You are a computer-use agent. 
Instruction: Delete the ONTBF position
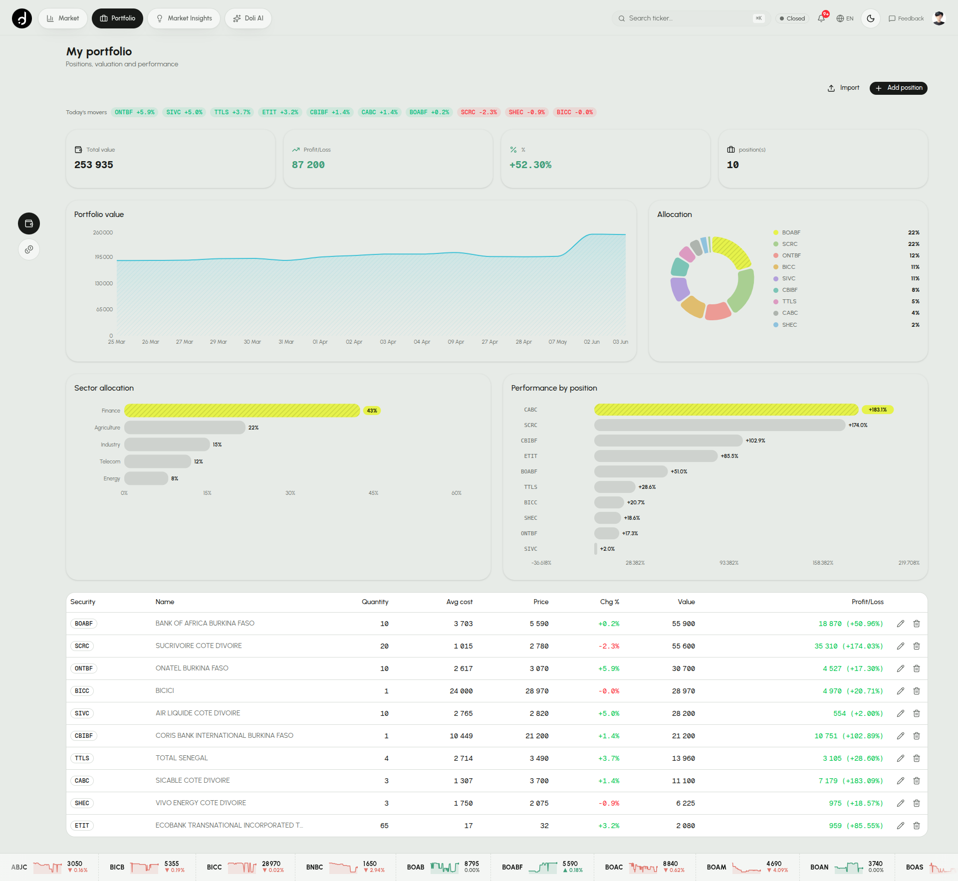click(x=917, y=668)
